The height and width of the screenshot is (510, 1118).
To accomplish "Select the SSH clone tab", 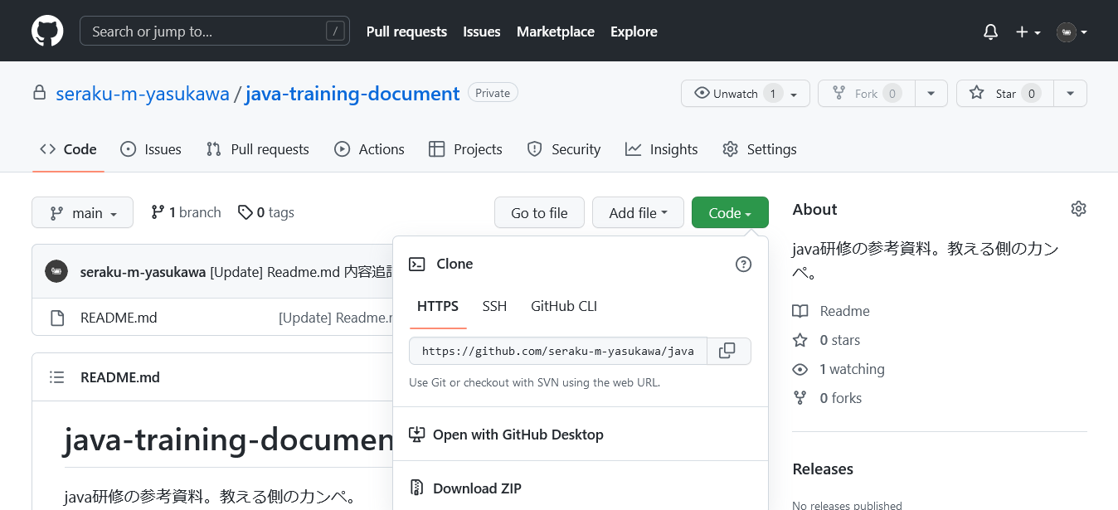I will (494, 306).
